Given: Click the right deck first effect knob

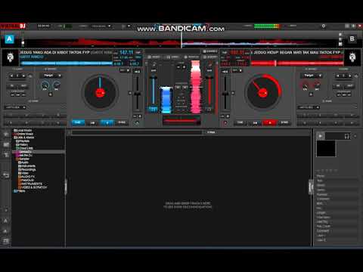Looking at the screenshot, I should [305, 85].
